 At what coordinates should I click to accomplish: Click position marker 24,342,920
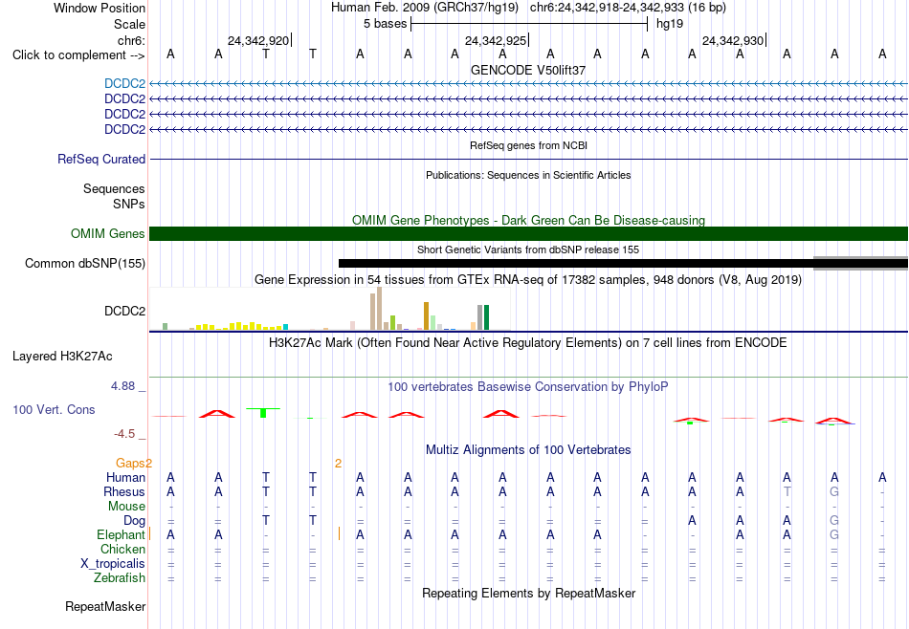click(x=258, y=40)
